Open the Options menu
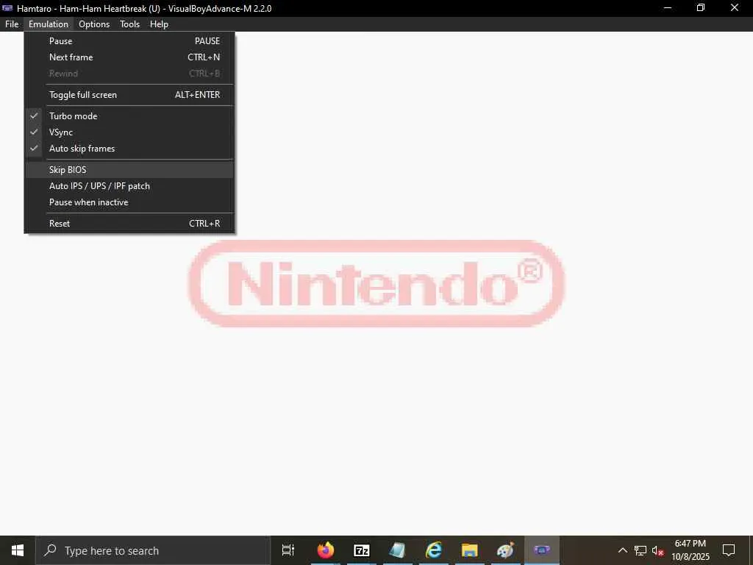Image resolution: width=753 pixels, height=565 pixels. click(x=94, y=24)
